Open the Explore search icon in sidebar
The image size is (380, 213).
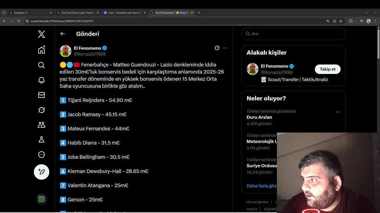point(42,65)
